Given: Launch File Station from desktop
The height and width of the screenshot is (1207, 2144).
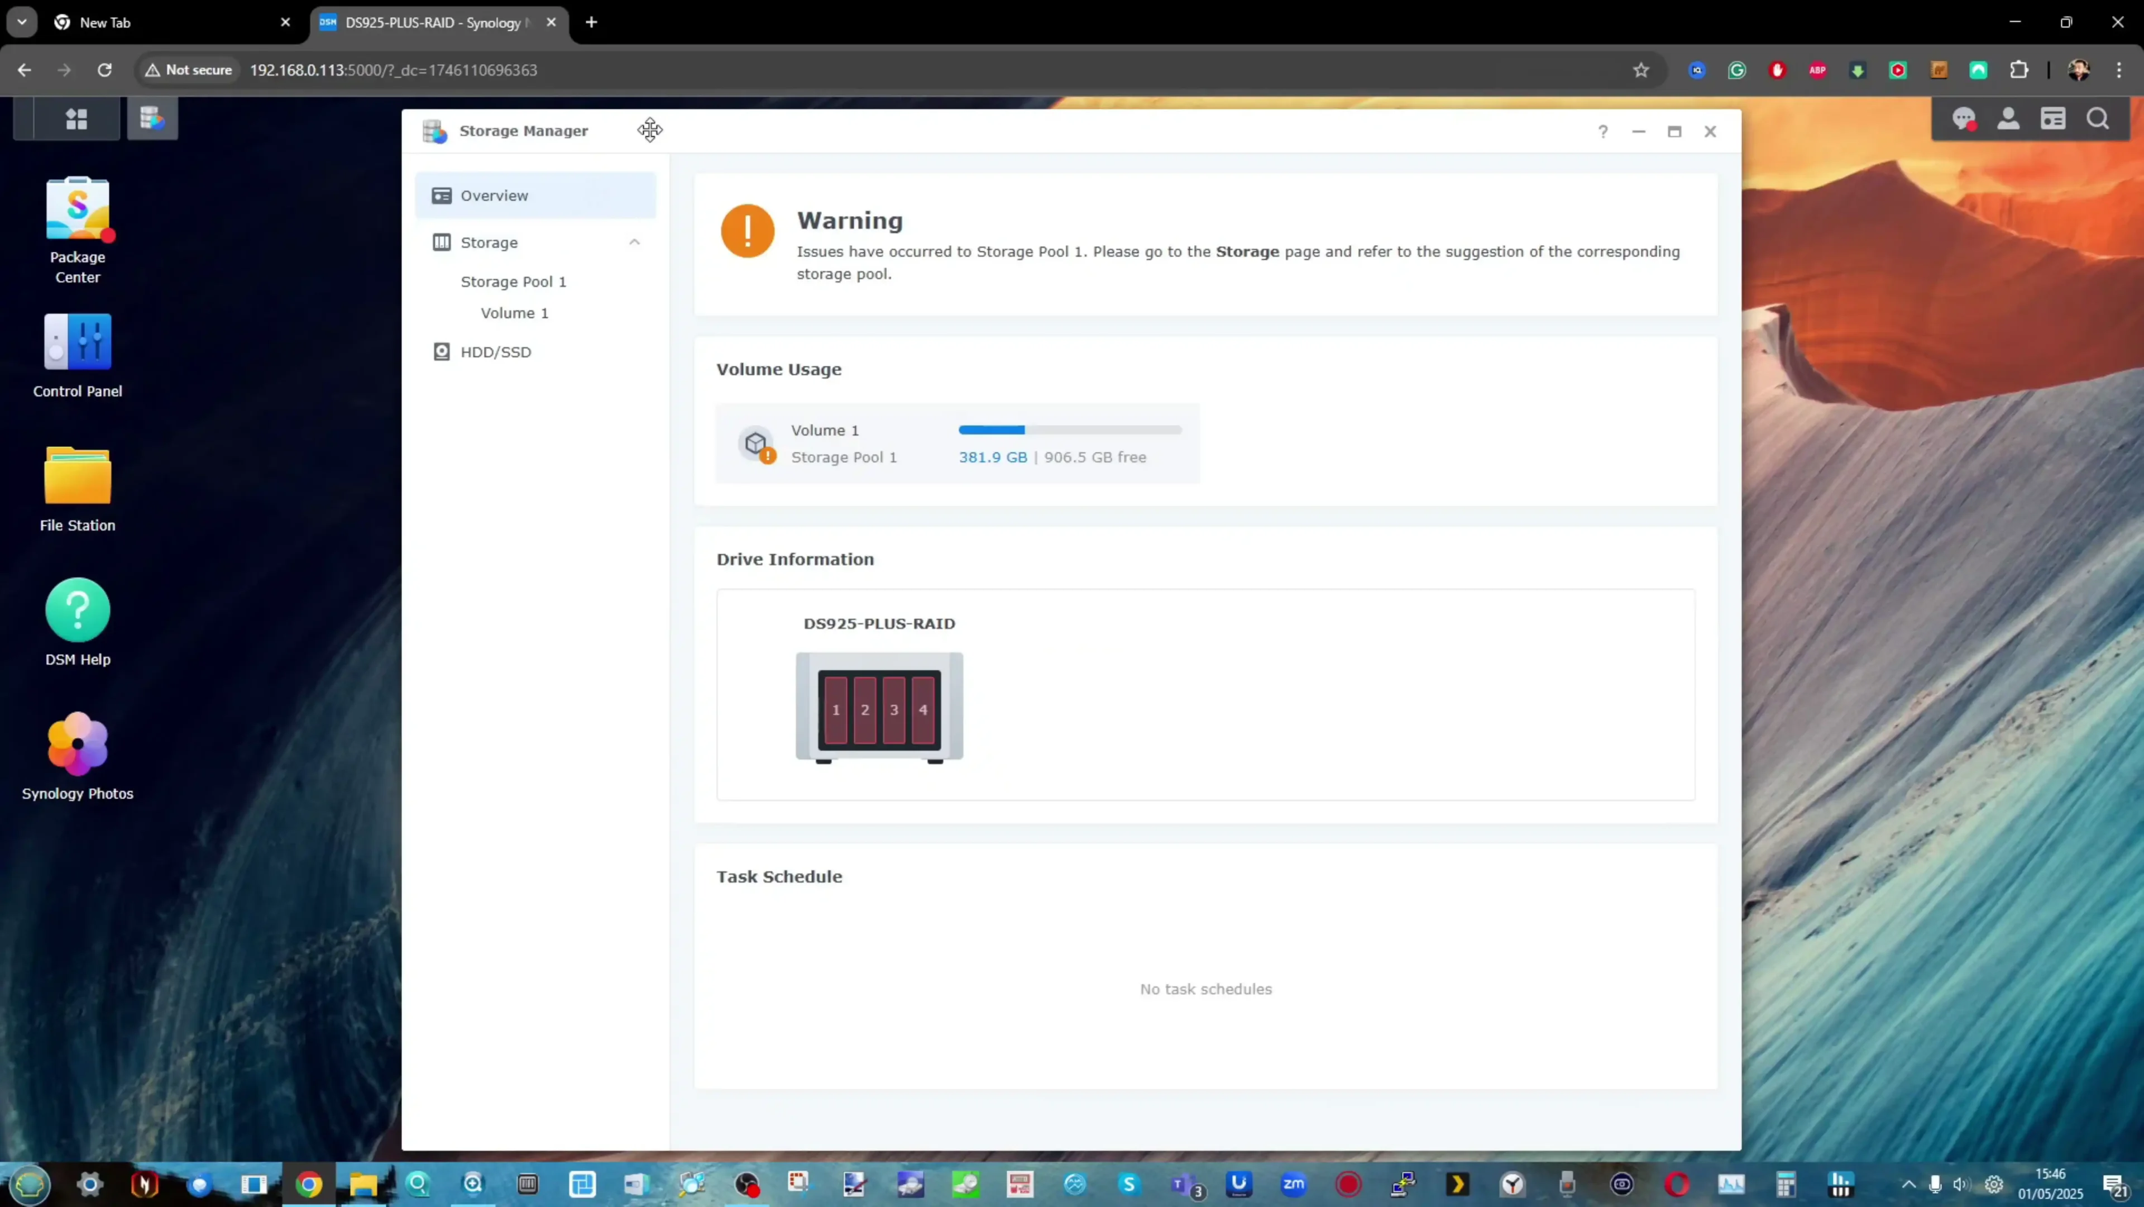Looking at the screenshot, I should 78,475.
